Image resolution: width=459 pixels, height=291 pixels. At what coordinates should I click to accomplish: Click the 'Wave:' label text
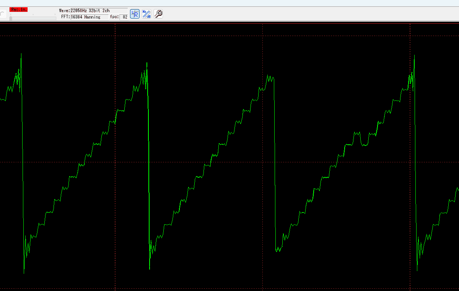tap(65, 10)
